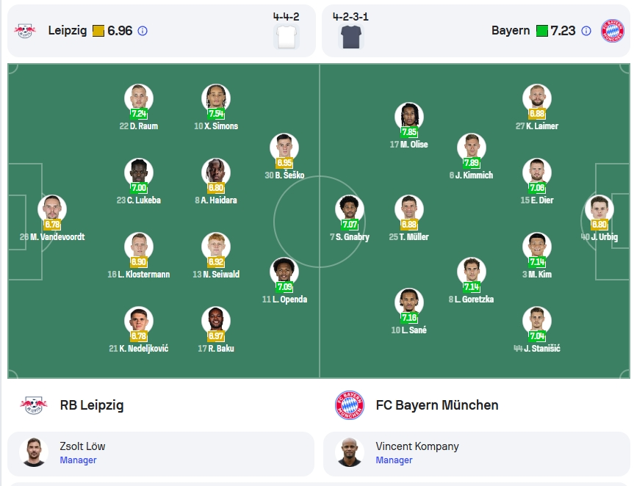
Task: Open goalkeeper J. Urbig's avatar
Action: click(599, 210)
